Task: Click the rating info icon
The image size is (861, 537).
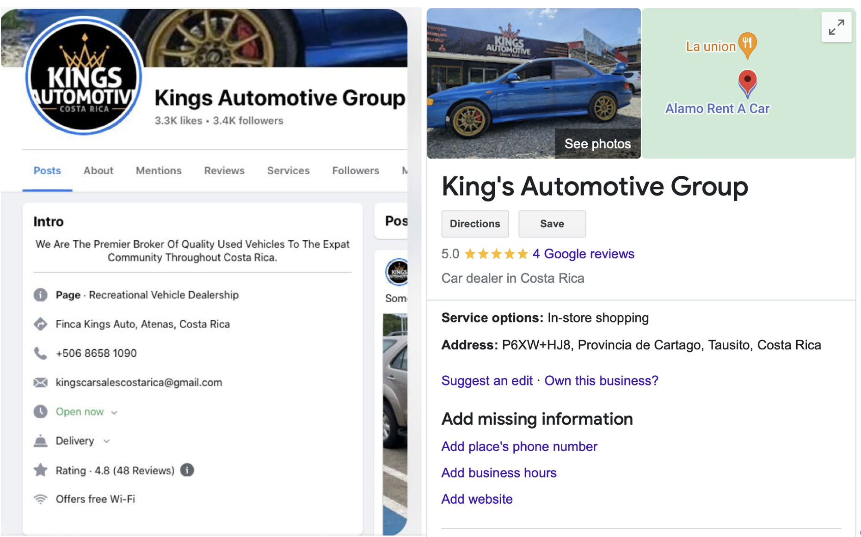Action: (187, 470)
